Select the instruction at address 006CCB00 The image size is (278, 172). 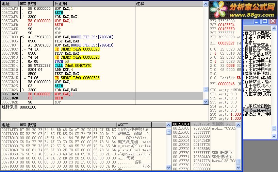[102, 37]
